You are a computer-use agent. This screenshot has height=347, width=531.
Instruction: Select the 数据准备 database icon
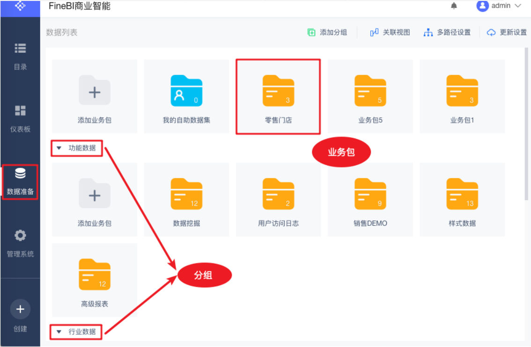point(20,173)
